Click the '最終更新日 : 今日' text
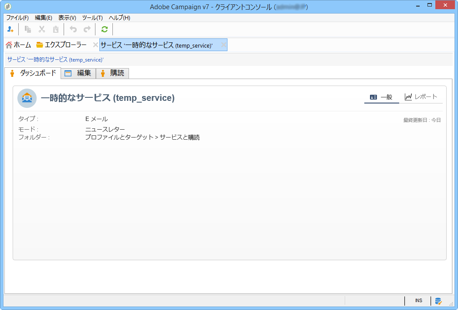The width and height of the screenshot is (458, 310). [422, 120]
